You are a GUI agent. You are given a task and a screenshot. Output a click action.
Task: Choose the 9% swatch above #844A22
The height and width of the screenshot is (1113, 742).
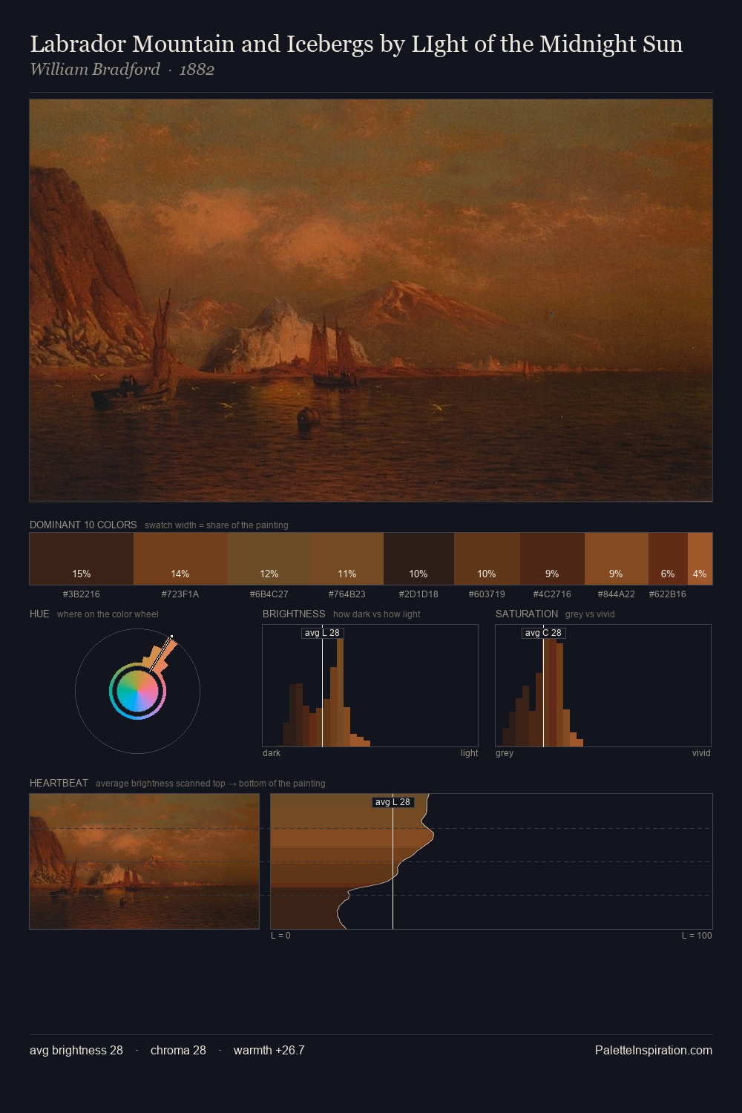click(616, 559)
